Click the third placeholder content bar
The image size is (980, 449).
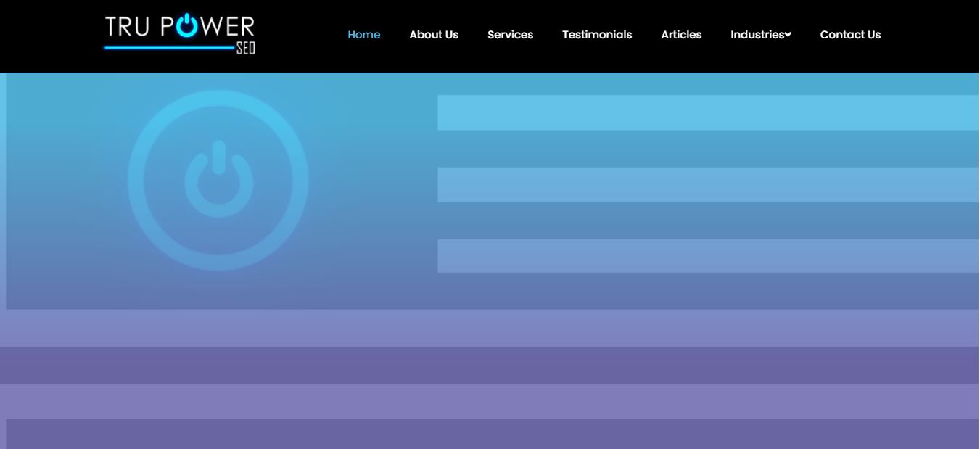coord(707,256)
